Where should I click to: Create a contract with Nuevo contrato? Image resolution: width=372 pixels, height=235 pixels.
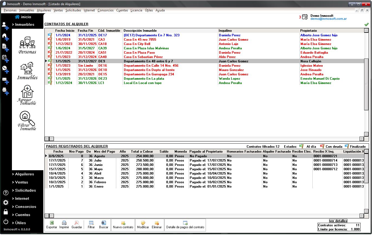(123, 225)
